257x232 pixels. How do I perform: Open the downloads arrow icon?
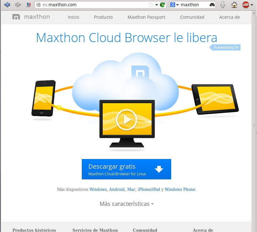click(222, 5)
